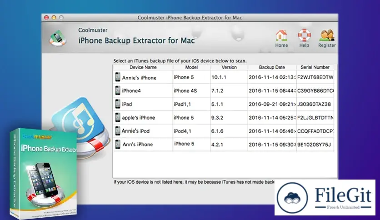Click backup date 2016-11-14 02:13

272,77
